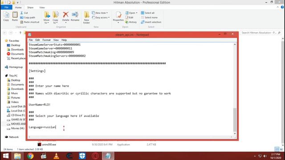This screenshot has height=160, width=285.
Task: Click volume speaker icon in system tray
Action: (x=265, y=156)
